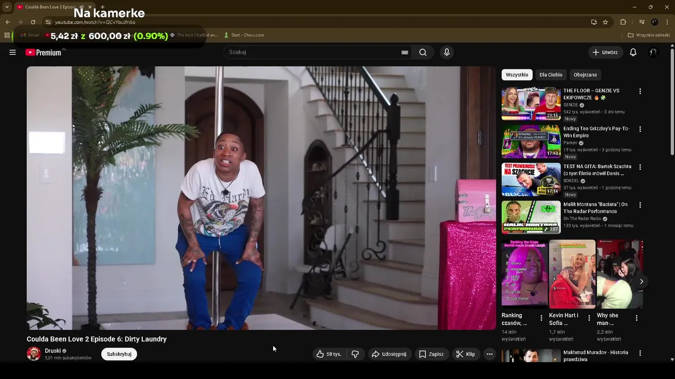
Task: Go back in the browser
Action: click(x=7, y=22)
